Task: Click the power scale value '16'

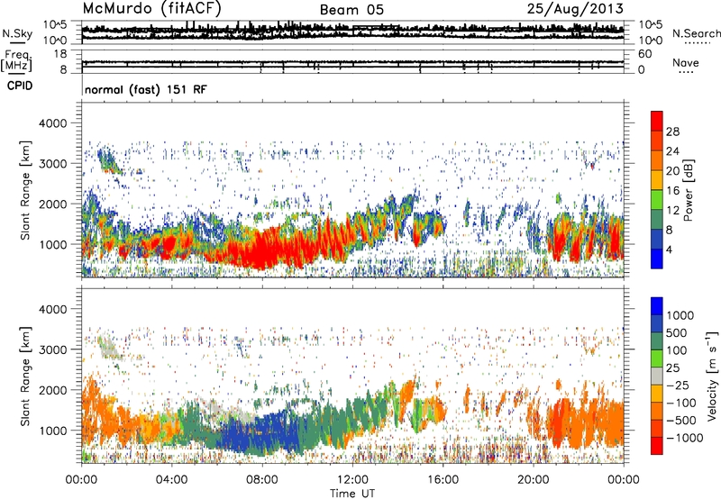Action: point(672,191)
